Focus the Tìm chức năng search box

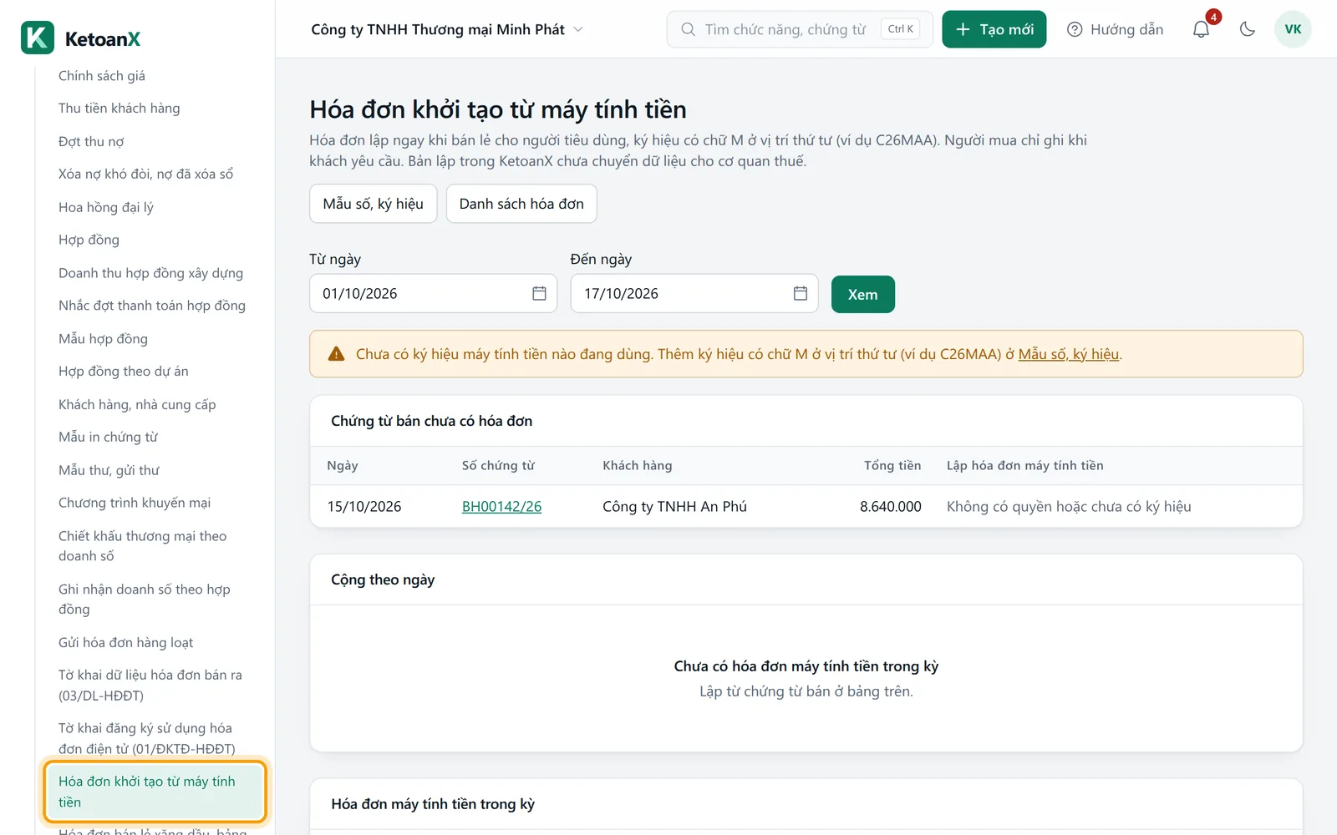(800, 29)
